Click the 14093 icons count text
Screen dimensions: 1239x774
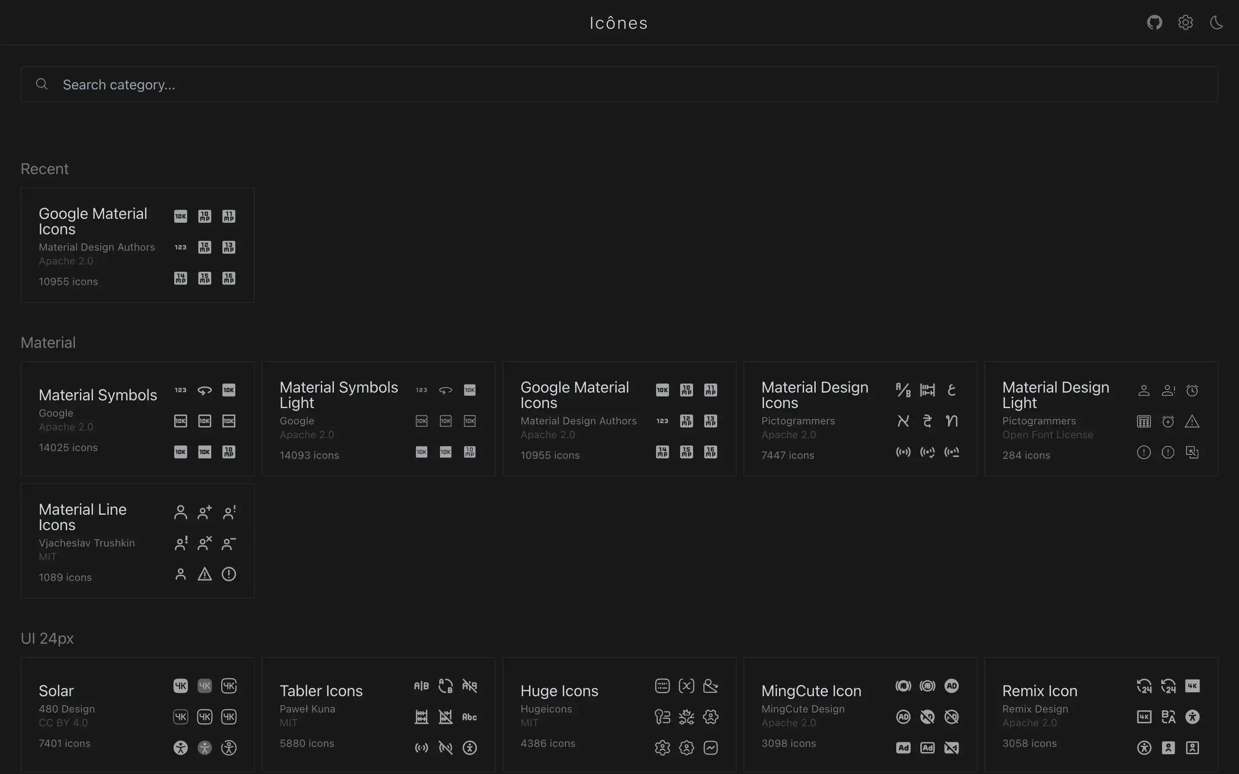point(309,455)
